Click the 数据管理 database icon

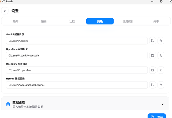[8, 104]
